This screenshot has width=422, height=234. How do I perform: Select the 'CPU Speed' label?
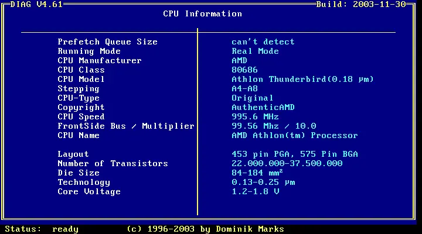pos(81,117)
